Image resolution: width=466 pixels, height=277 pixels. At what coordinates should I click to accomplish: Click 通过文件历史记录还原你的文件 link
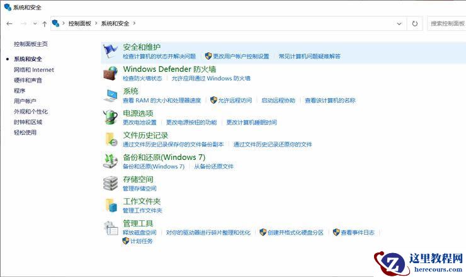[x=273, y=144]
